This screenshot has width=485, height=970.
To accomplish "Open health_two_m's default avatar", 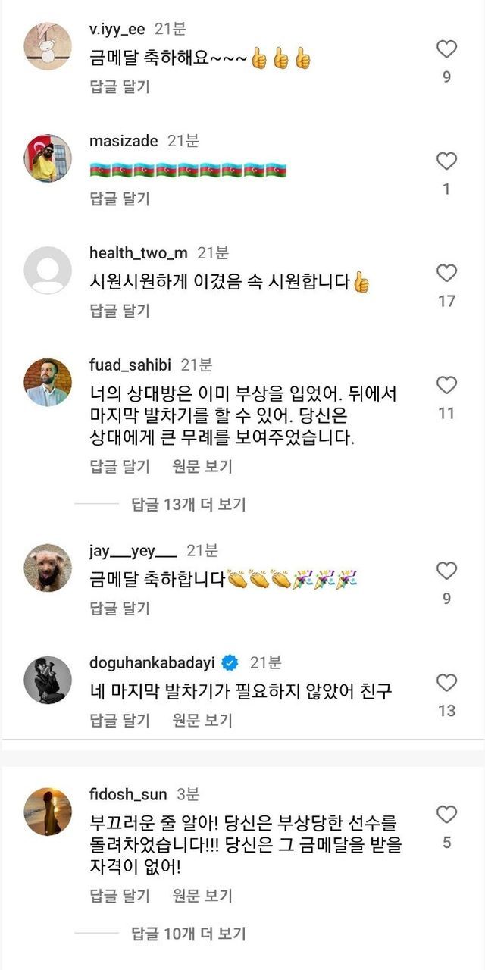I will 48,271.
